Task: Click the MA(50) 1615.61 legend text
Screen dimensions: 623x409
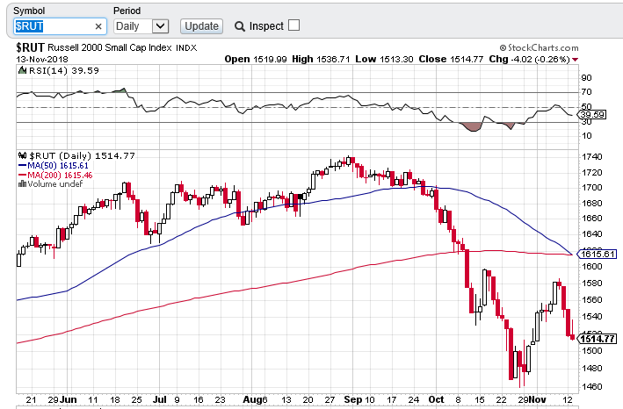Action: tap(58, 165)
